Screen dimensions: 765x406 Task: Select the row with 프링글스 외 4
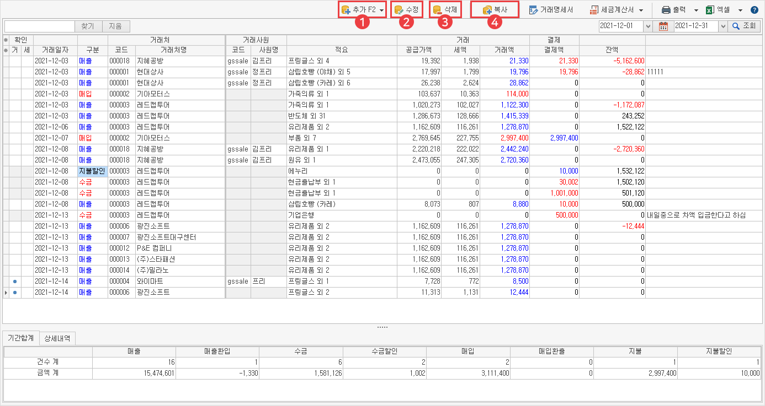coord(382,61)
